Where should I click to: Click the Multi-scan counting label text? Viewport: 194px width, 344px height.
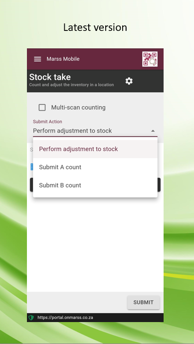pyautogui.click(x=78, y=108)
